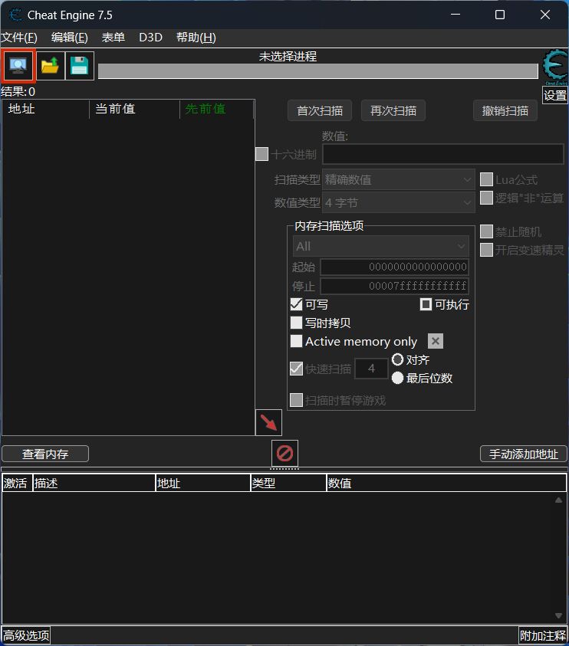Open a cheat table with folder icon
Viewport: 569px width, 646px height.
click(51, 65)
